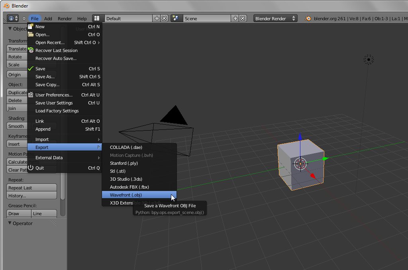Expand the Import submenu
The height and width of the screenshot is (270, 408).
pos(65,139)
